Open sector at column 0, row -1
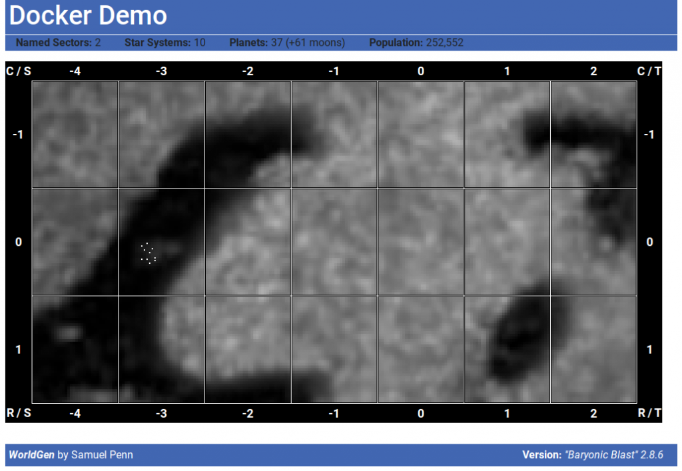The width and height of the screenshot is (682, 471). pos(421,135)
